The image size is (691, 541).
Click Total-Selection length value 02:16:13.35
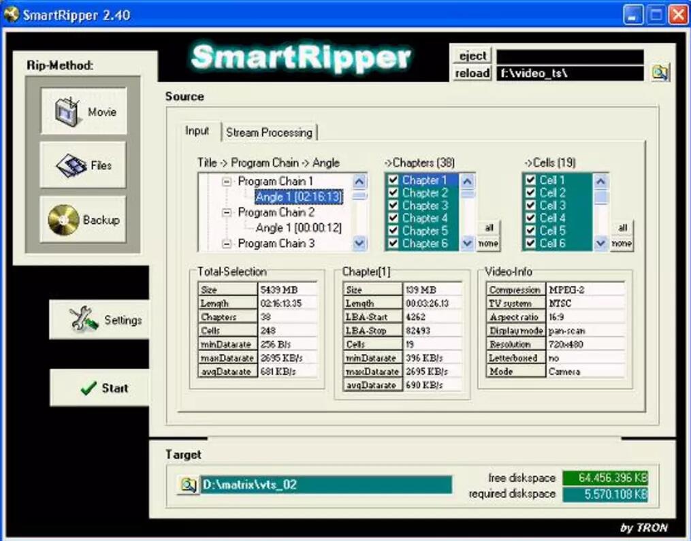click(287, 303)
